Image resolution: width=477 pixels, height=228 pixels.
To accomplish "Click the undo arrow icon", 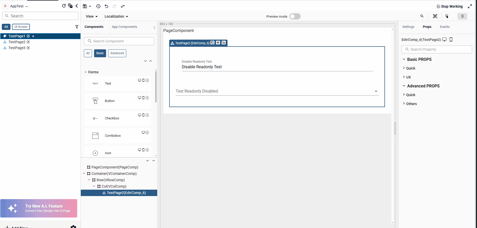I will tap(106, 6).
